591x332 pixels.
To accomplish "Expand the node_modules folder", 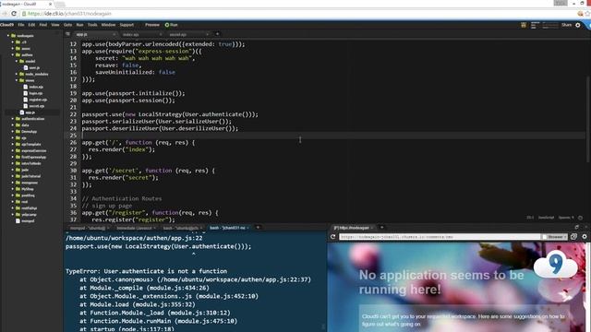I will (x=17, y=74).
